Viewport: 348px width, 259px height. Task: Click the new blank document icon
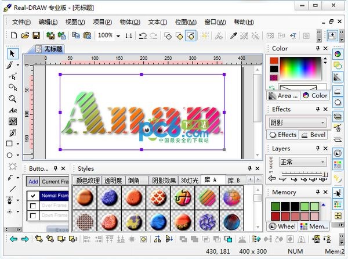14,35
